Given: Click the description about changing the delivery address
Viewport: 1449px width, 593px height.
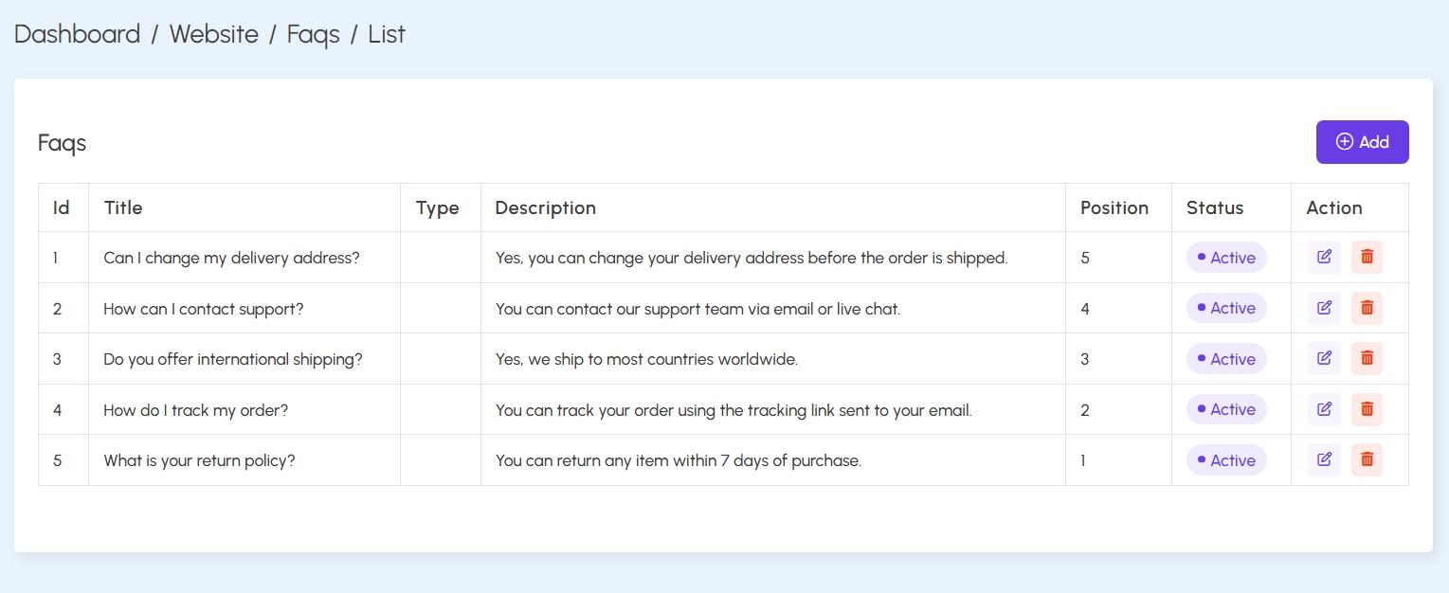Looking at the screenshot, I should tap(752, 258).
